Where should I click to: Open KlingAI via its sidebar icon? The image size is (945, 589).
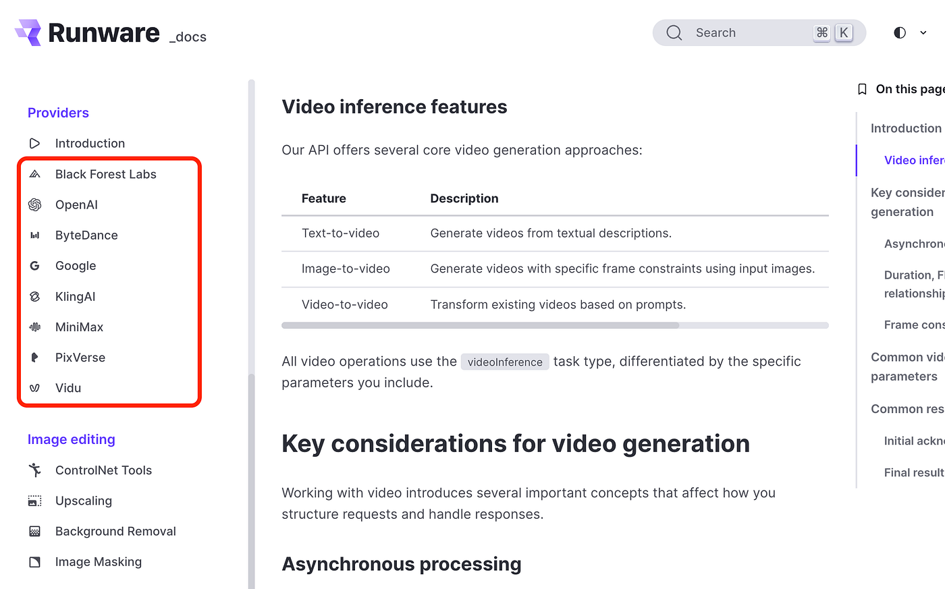tap(35, 296)
